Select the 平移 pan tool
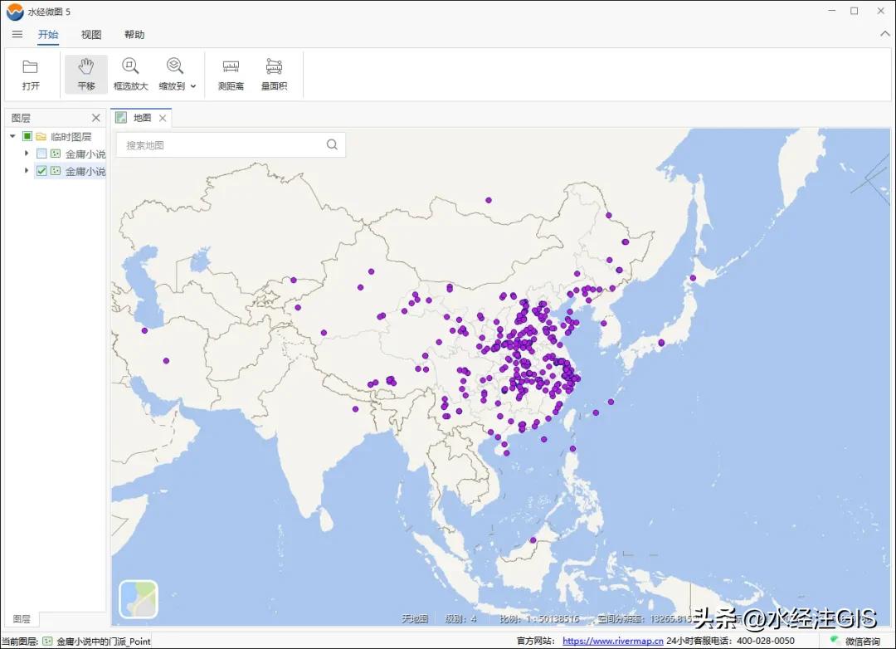 [x=85, y=73]
